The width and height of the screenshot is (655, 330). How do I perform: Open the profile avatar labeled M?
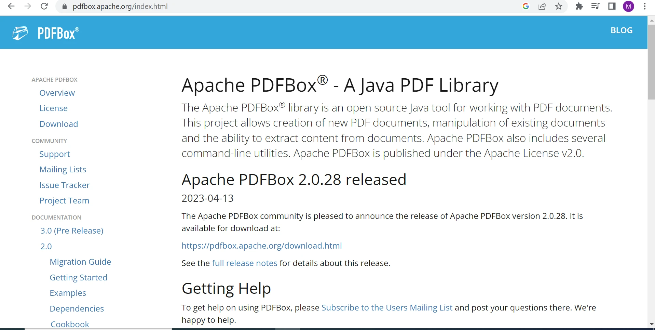point(628,6)
